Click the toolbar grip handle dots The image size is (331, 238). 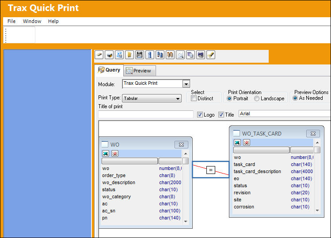point(6,35)
